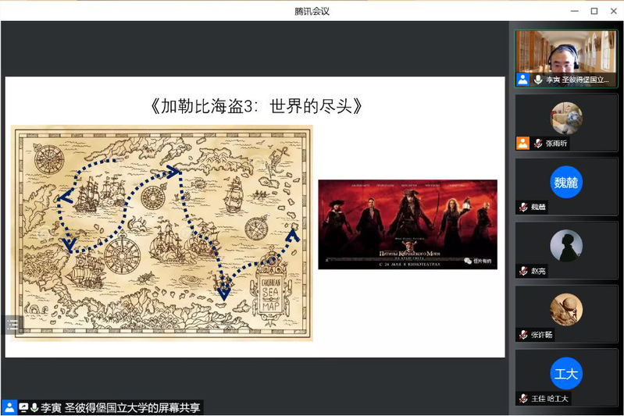The image size is (624, 416).
Task: Click the orange co-host icon on 张雨昕's tile
Action: [522, 144]
